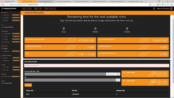Select Initial Coin Offering in the sidebar

[x=8, y=27]
